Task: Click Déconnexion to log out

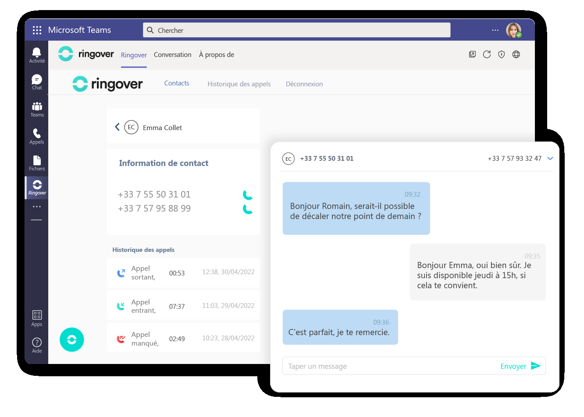Action: tap(304, 84)
